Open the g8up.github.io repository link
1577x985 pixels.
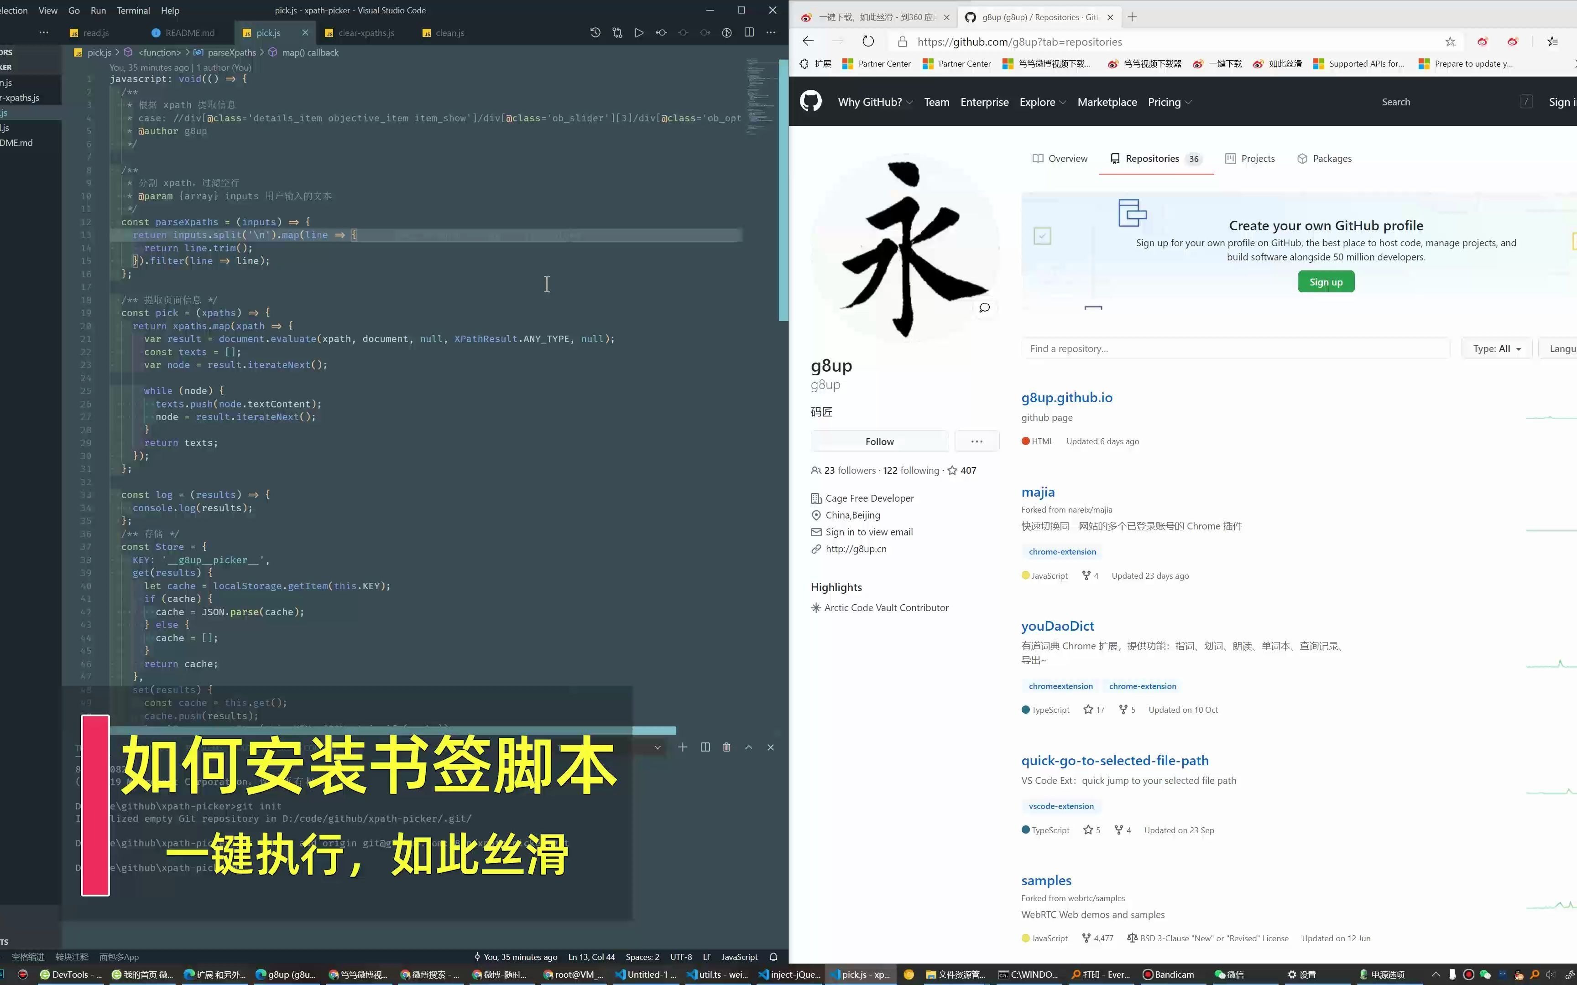(x=1066, y=397)
